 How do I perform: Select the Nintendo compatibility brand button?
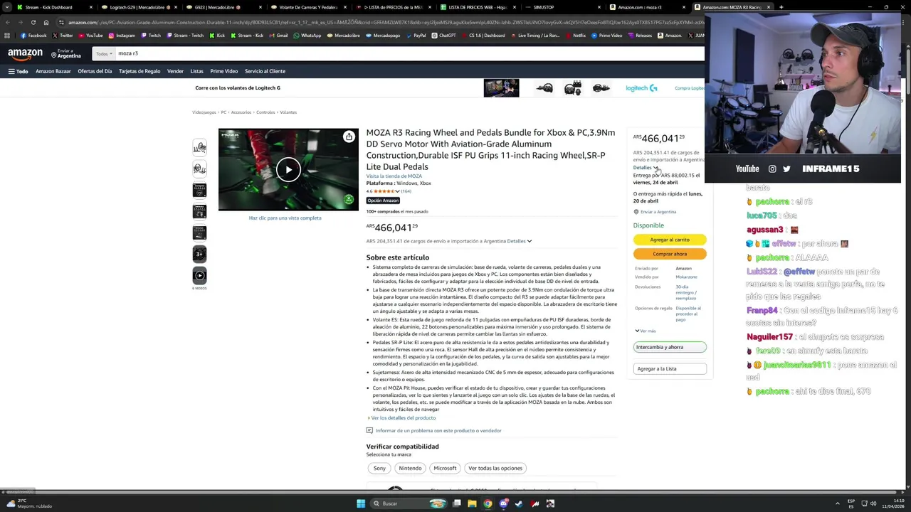point(410,468)
